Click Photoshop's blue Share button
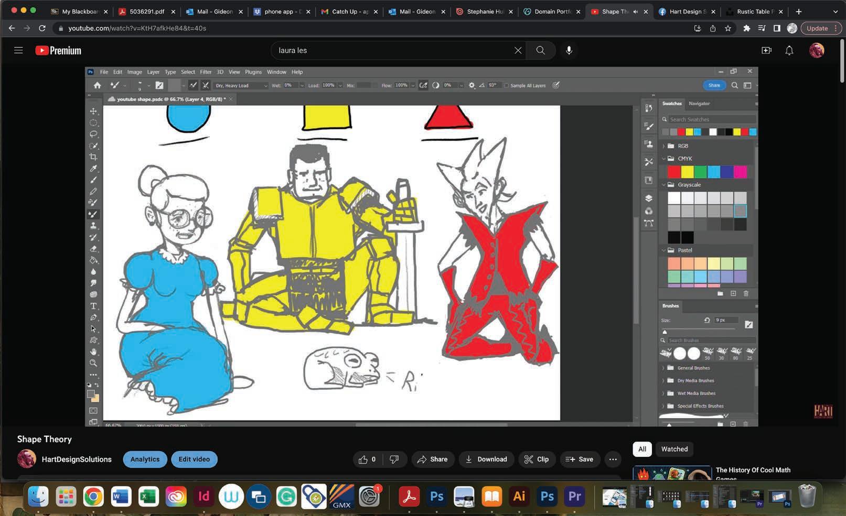Screen dimensions: 846x516 [714, 85]
